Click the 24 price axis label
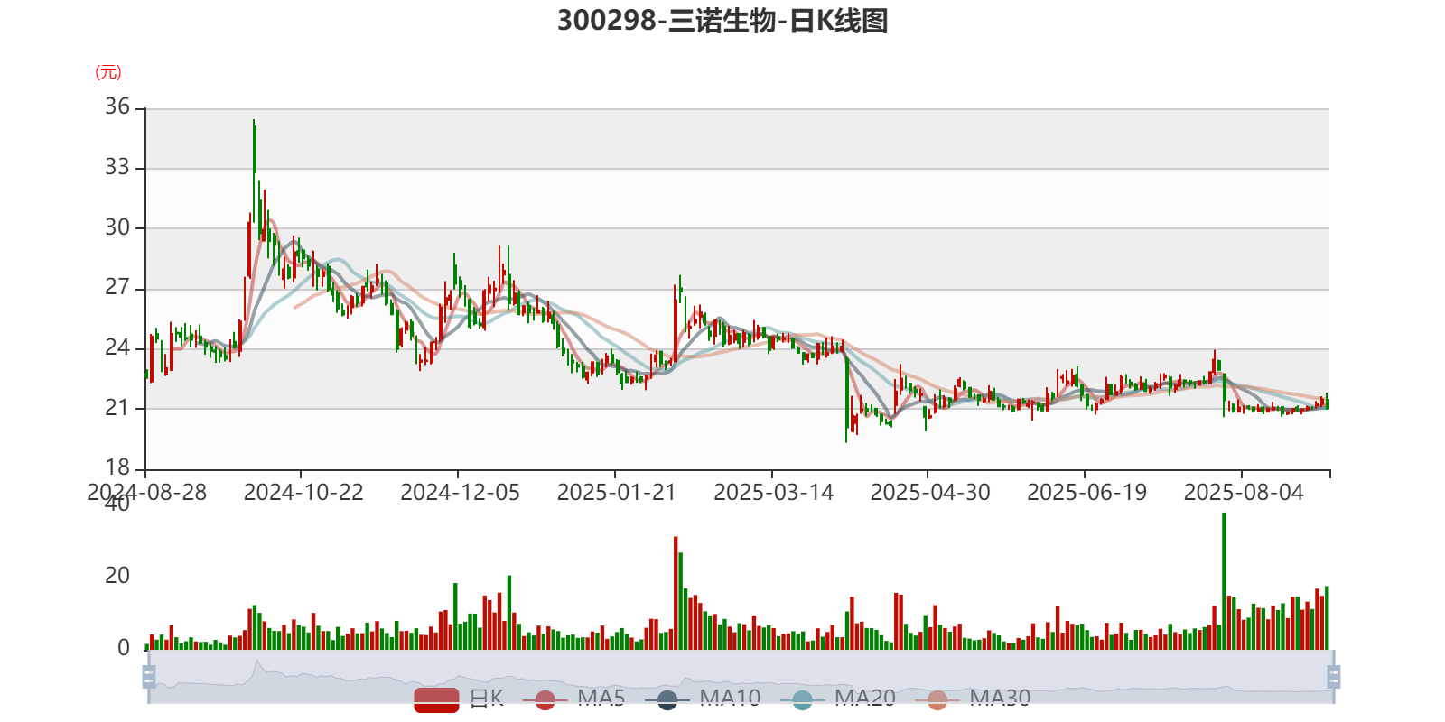The image size is (1445, 722). coord(117,347)
